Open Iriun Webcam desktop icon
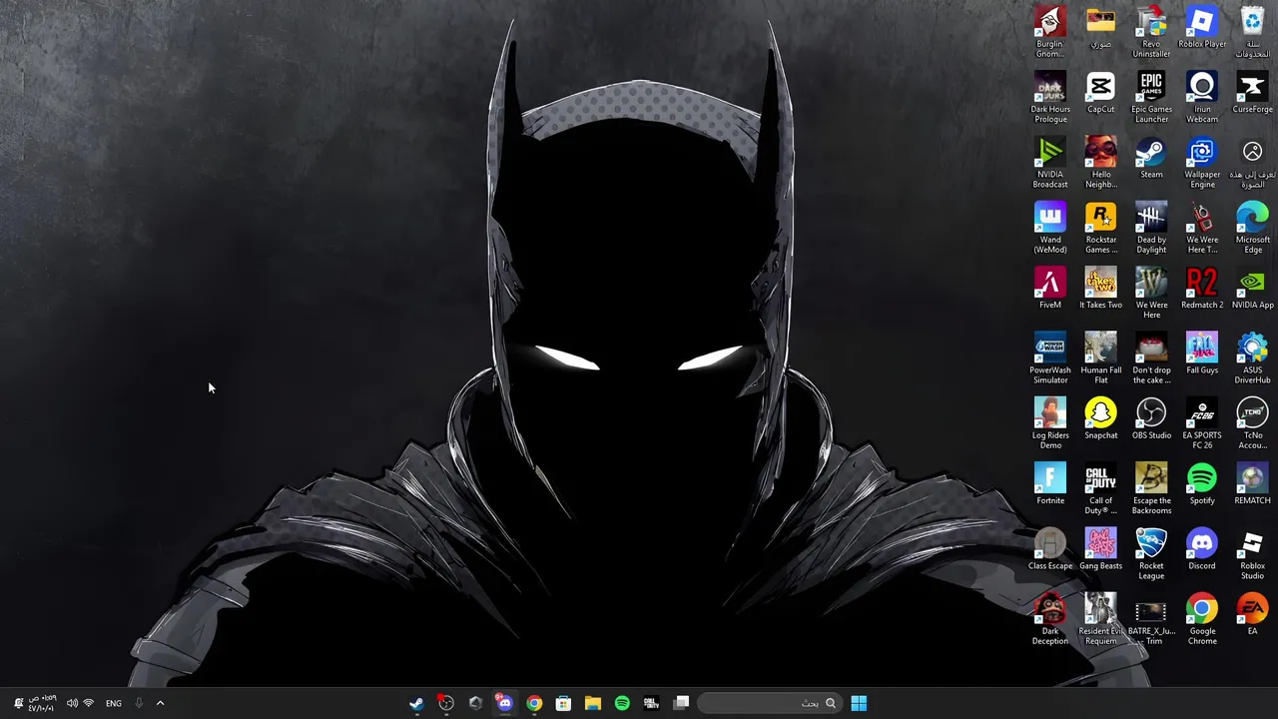The height and width of the screenshot is (719, 1278). point(1202,97)
